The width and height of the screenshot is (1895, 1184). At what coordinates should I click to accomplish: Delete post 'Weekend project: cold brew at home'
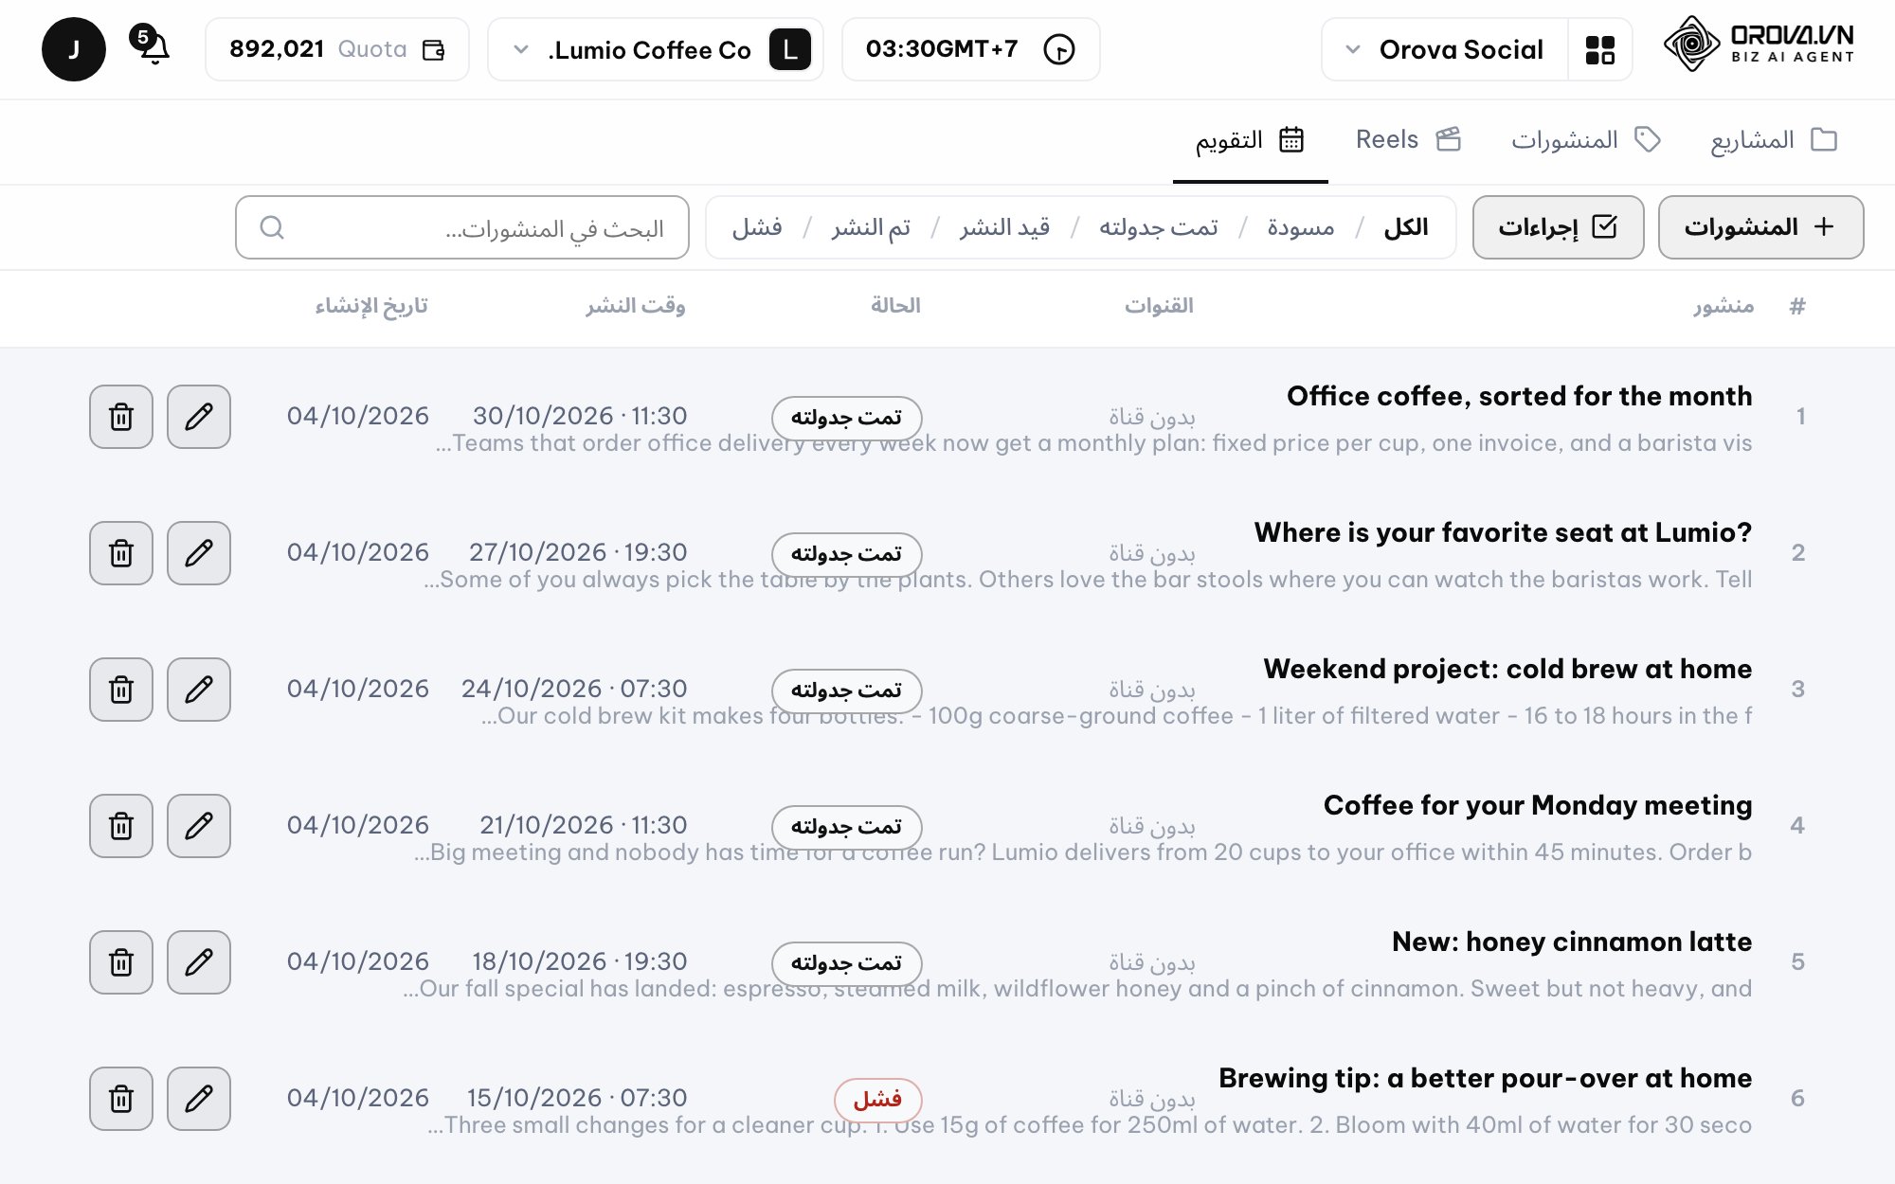click(121, 690)
